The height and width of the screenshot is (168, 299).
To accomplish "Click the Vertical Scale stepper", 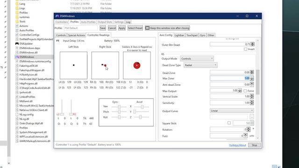I will pyautogui.click(x=252, y=97).
